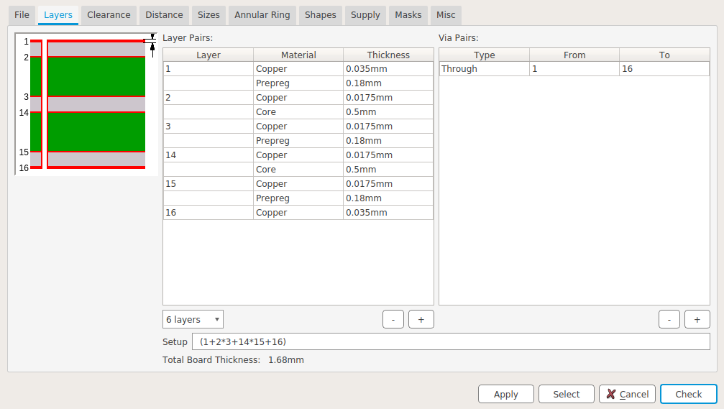Screen dimensions: 724x409
Task: Remove layer pair with minus button
Action: 393,319
